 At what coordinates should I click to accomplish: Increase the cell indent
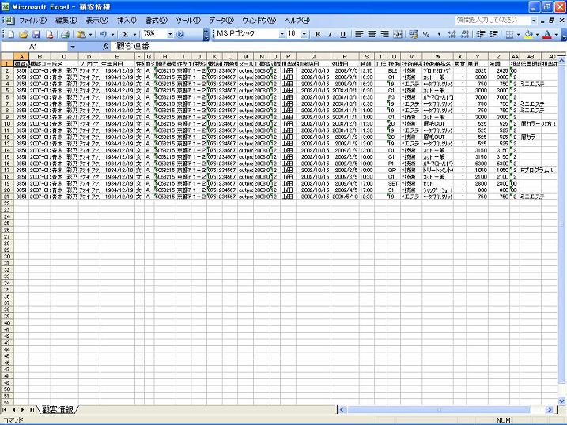pyautogui.click(x=493, y=34)
